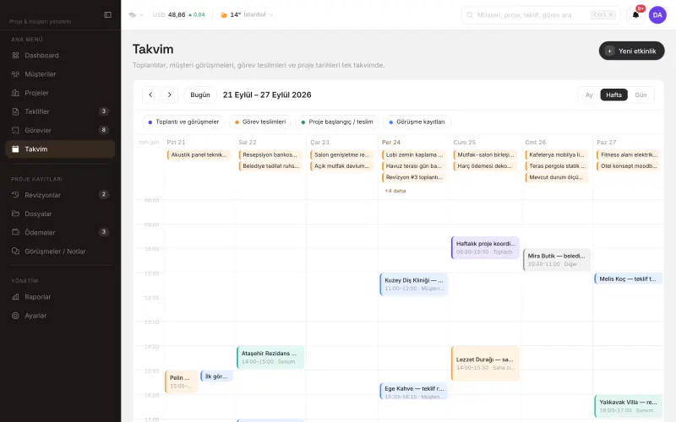Click the Revizyonlar history icon
This screenshot has width=676, height=422.
click(x=15, y=195)
